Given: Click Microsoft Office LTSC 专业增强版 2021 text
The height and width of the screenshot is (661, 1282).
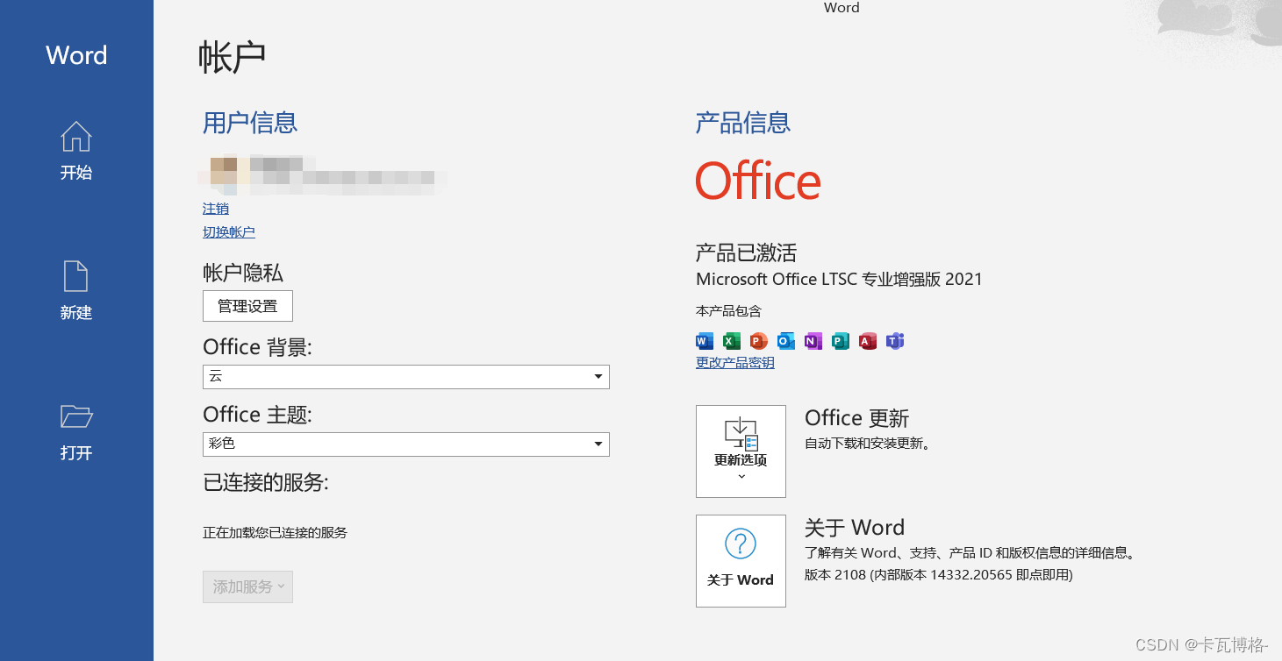Looking at the screenshot, I should [839, 280].
